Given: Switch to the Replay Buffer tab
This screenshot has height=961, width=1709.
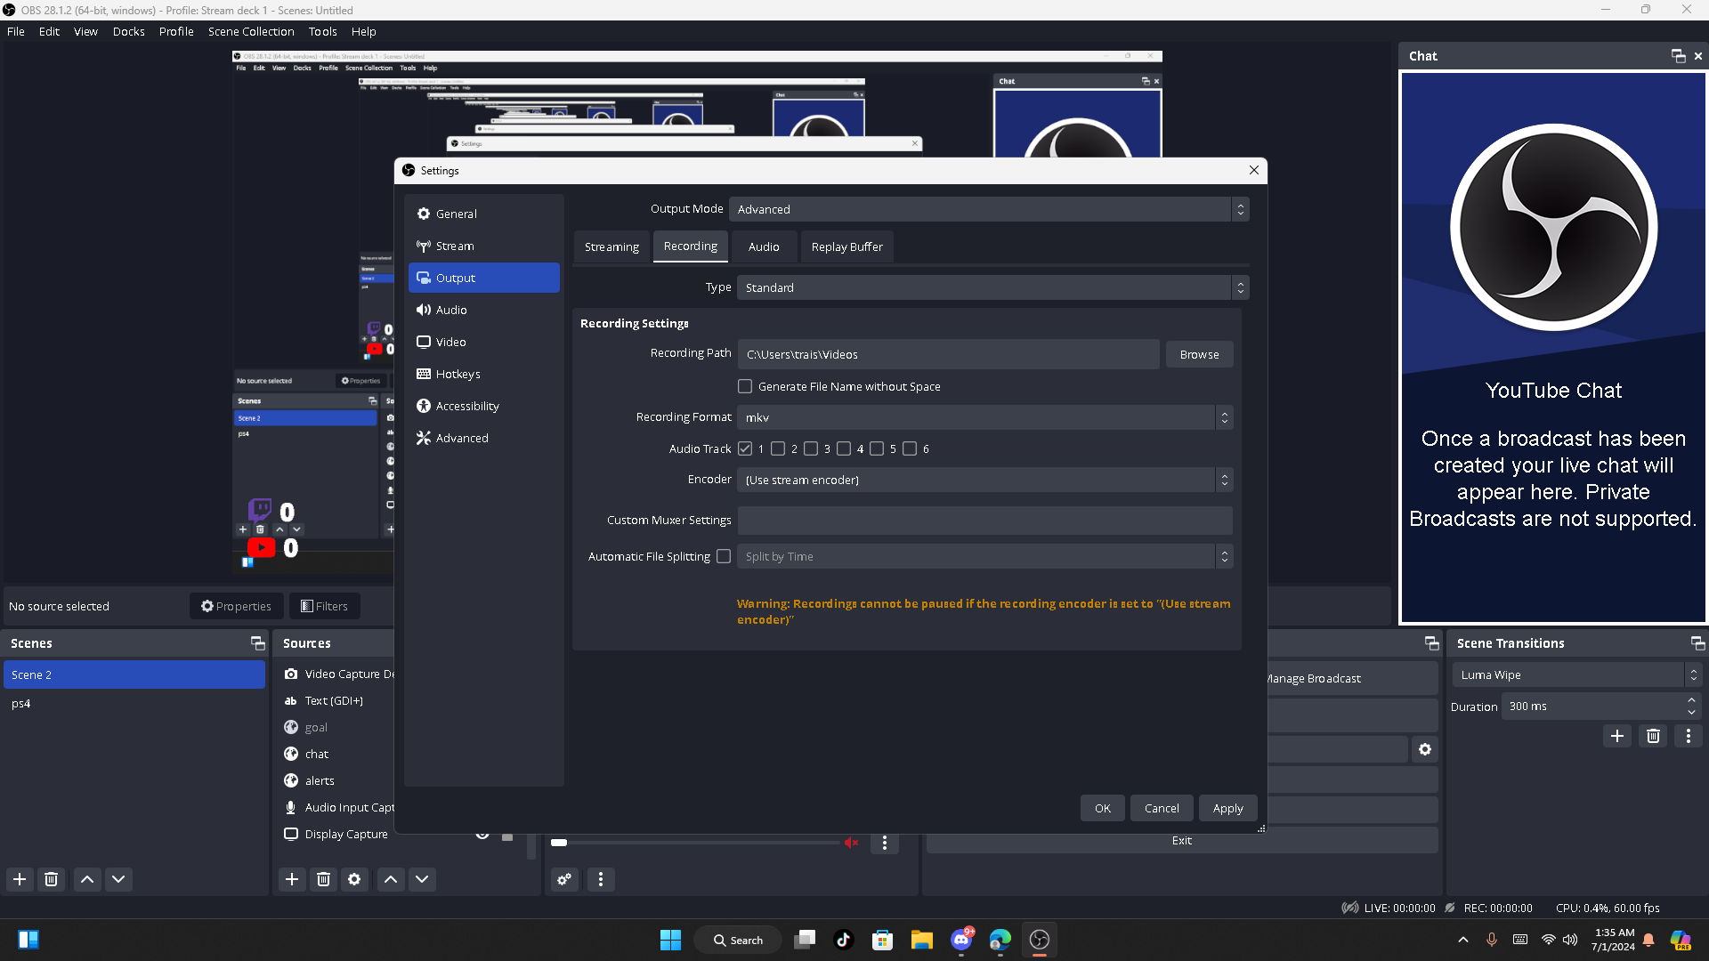Looking at the screenshot, I should point(846,246).
